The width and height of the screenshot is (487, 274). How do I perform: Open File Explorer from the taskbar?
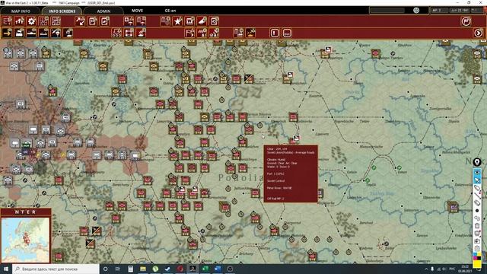[x=143, y=269]
